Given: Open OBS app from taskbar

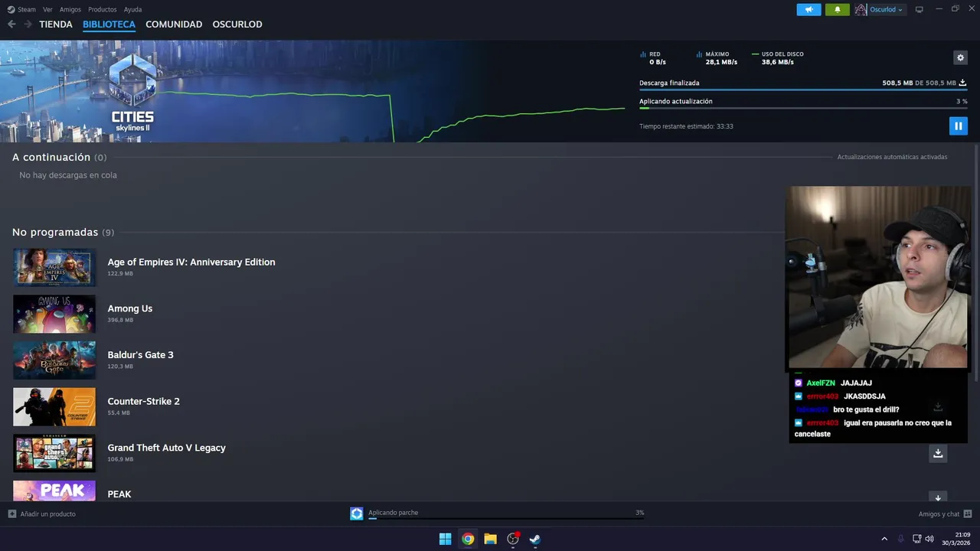Looking at the screenshot, I should (513, 539).
